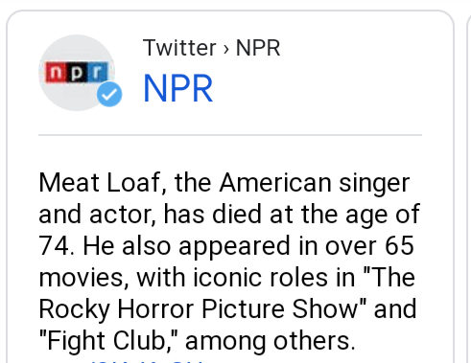Viewport: 471px width, 363px height.
Task: Click the black "p" block in logo
Action: 76,72
